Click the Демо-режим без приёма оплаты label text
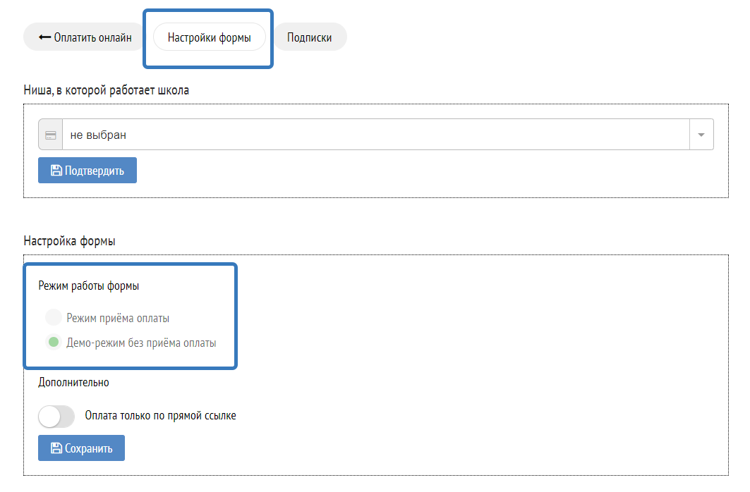Screen dimensions: 750x492 tap(141, 343)
